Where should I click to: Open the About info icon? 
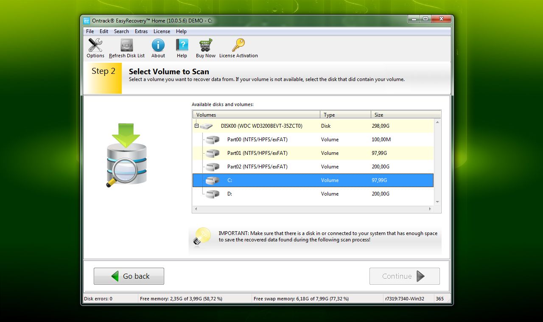pos(158,45)
